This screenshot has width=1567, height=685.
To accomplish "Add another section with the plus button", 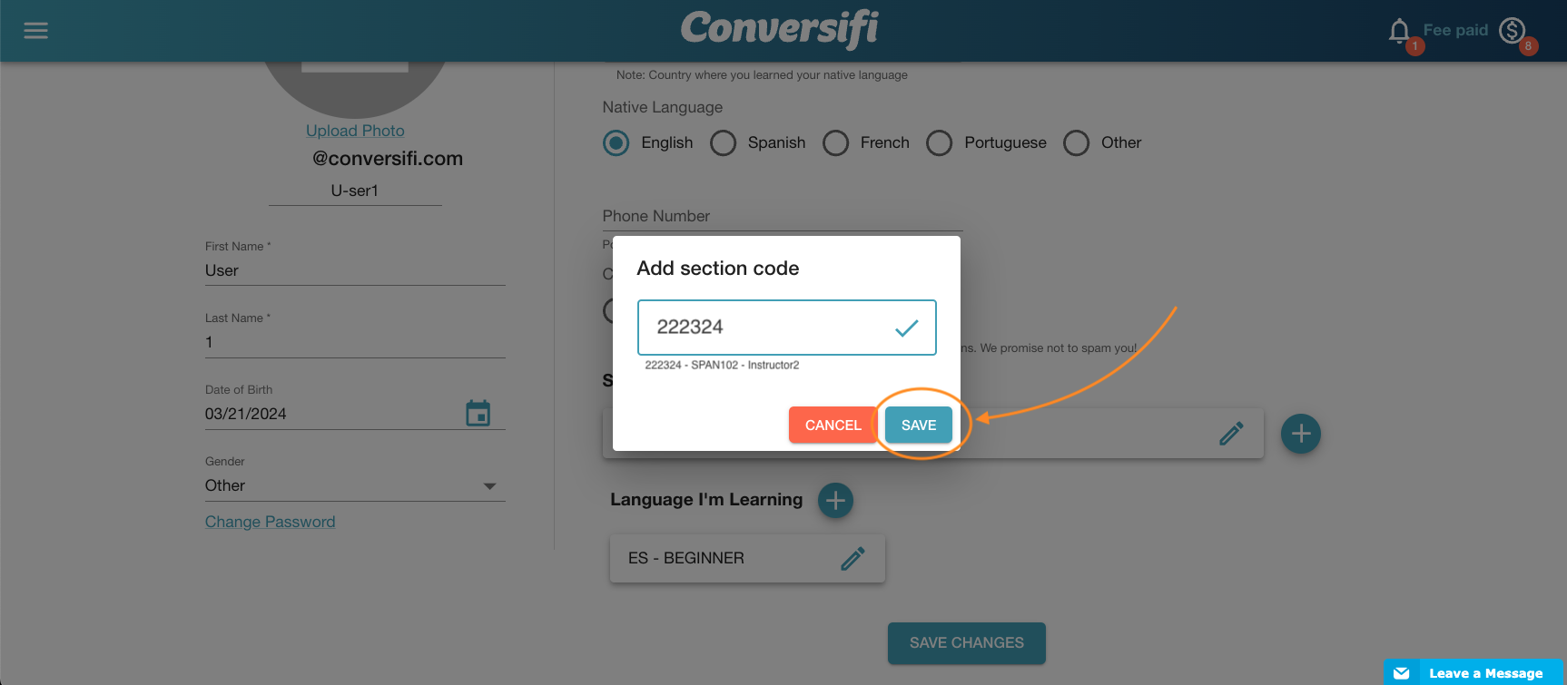I will tap(1300, 434).
